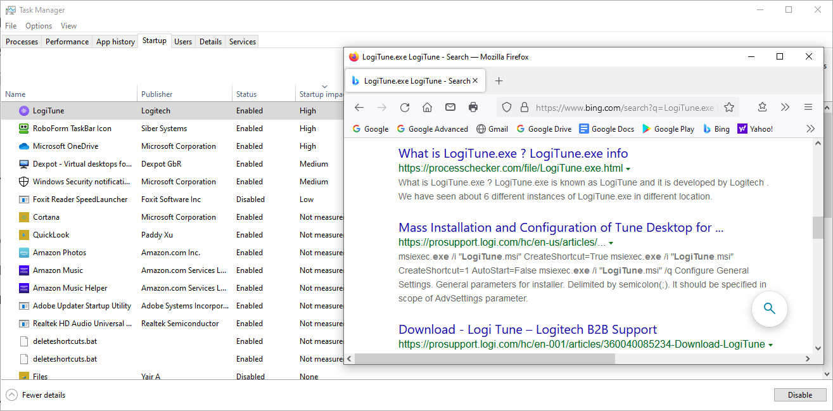Click the envelope email icon in Firefox toolbar

450,108
